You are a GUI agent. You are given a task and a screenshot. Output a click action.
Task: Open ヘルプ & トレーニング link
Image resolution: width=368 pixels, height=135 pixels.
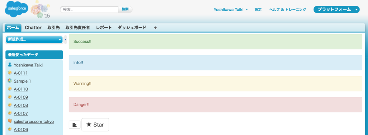coord(288,10)
